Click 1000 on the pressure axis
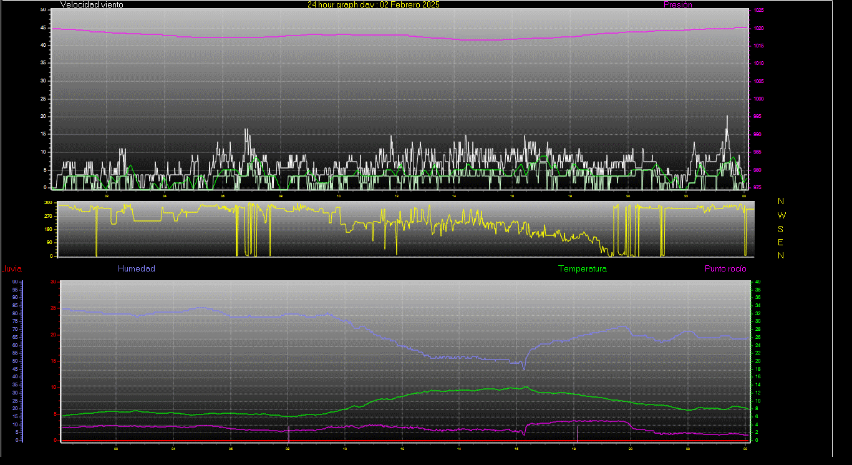The height and width of the screenshot is (465, 852). tap(758, 99)
